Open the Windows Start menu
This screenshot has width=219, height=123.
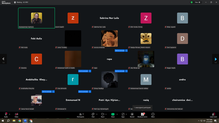click(x=3, y=121)
